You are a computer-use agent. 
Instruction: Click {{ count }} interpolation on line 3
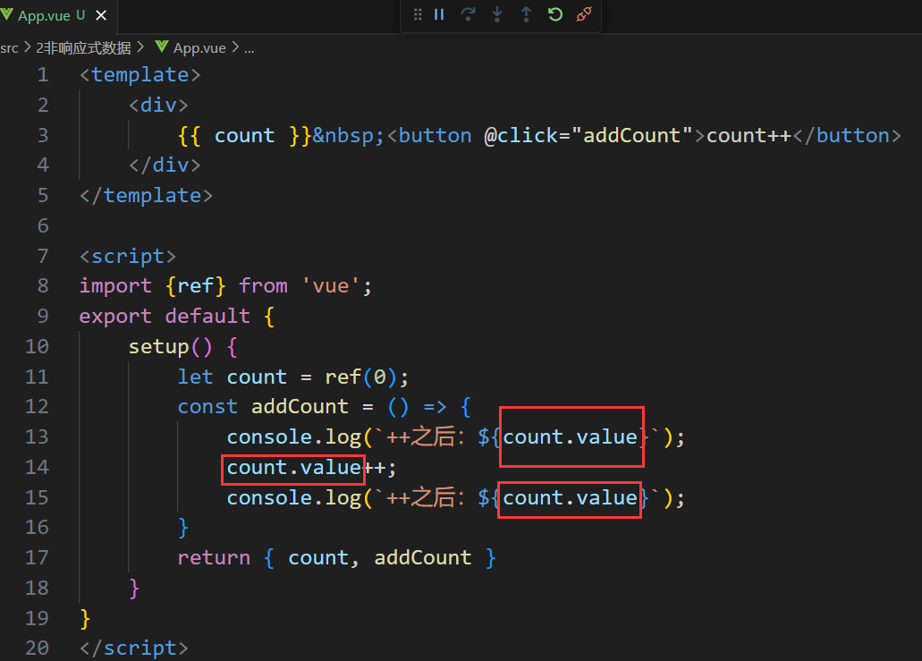pos(245,135)
